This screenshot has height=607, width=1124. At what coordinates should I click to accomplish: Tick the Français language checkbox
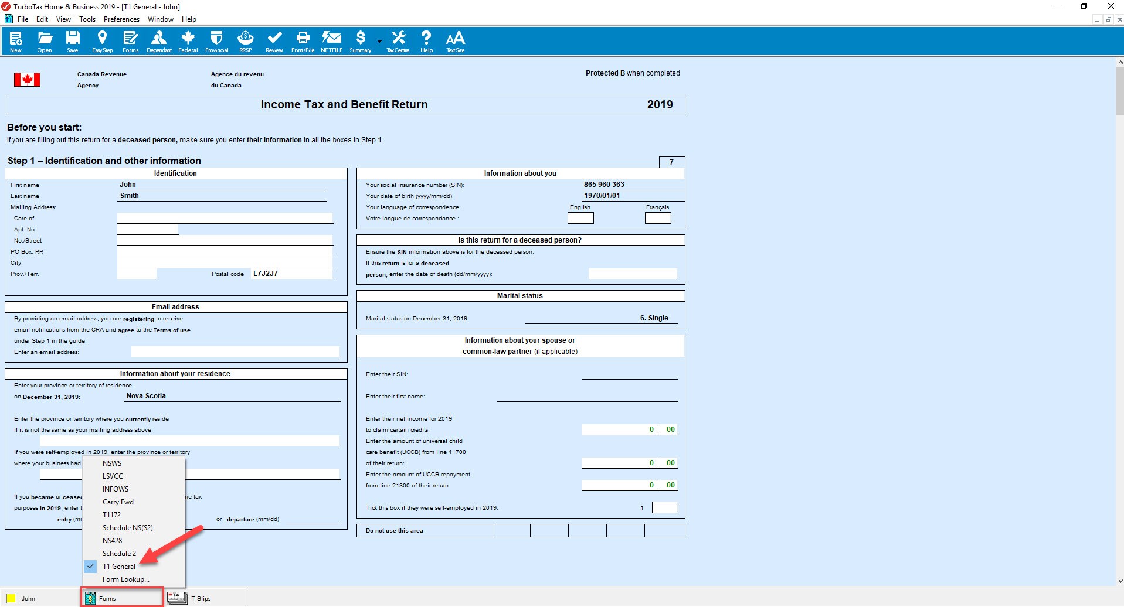click(658, 218)
